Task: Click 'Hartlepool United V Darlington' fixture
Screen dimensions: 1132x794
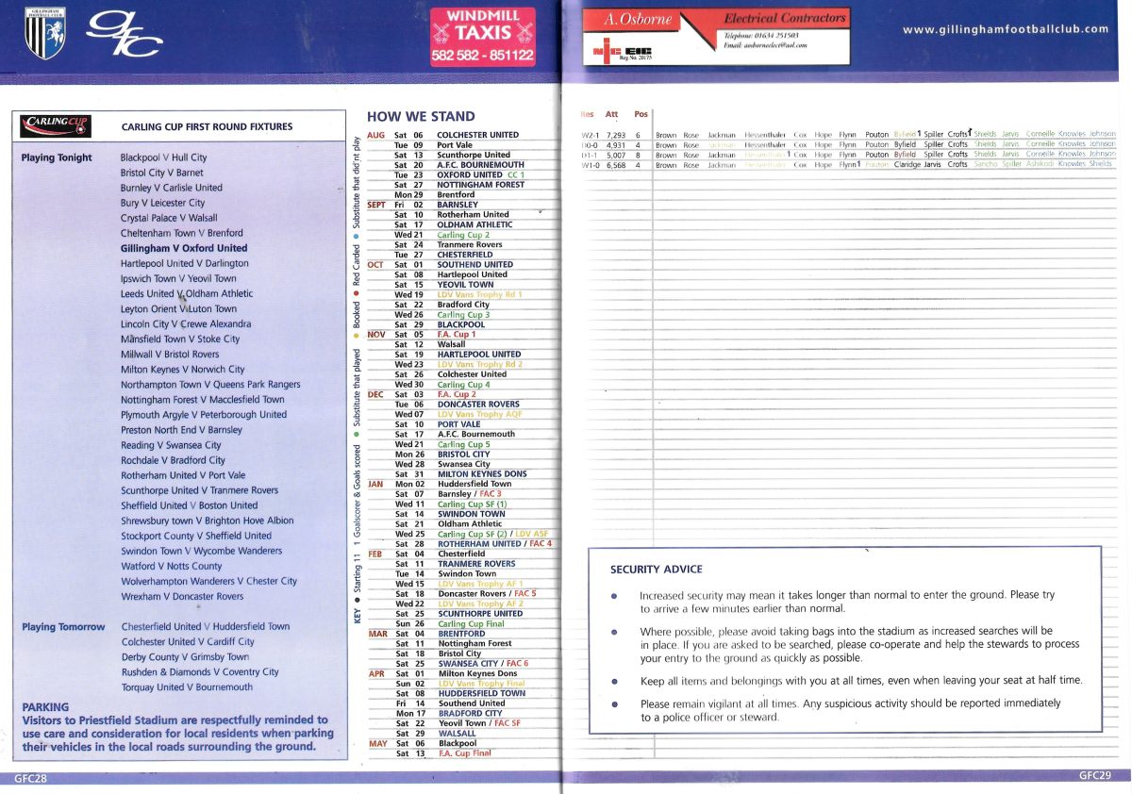Action: [185, 263]
